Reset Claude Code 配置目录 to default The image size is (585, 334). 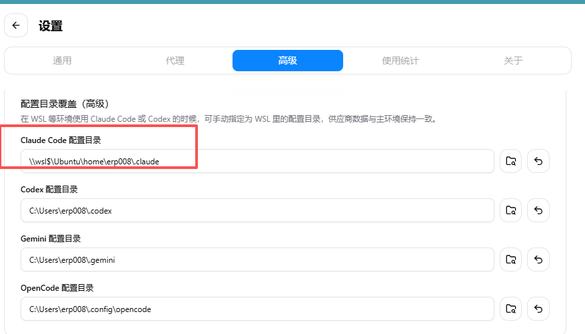click(538, 161)
